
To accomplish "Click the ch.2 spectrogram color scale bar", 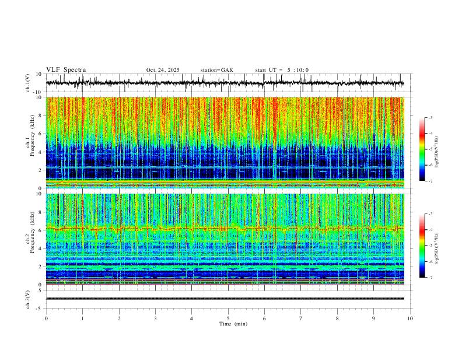I will (x=422, y=246).
